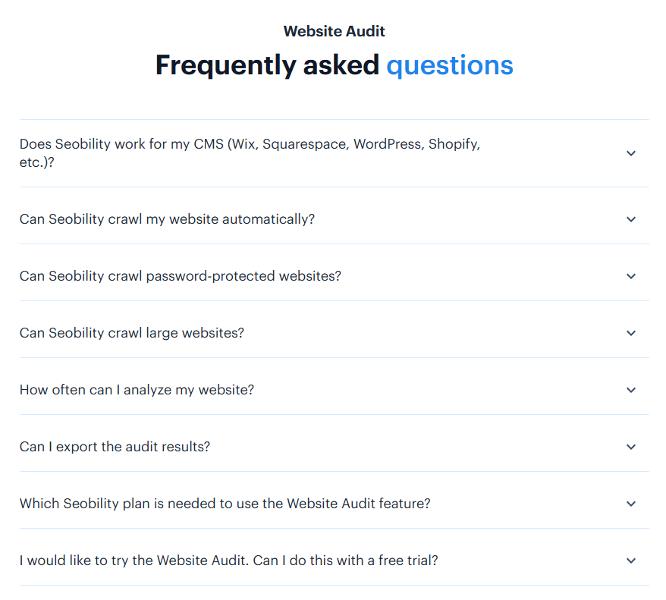Click the blue 'questions' heading text
Viewport: 666px width, 600px height.
[450, 66]
